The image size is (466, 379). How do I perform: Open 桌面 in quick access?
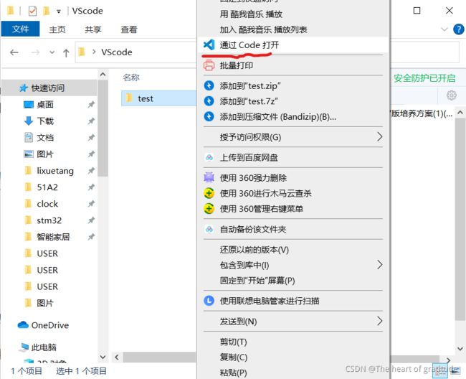45,104
